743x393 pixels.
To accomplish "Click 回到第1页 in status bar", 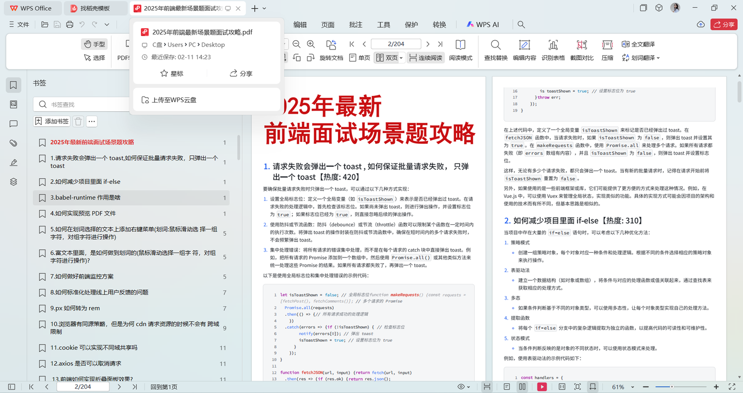I will 164,386.
